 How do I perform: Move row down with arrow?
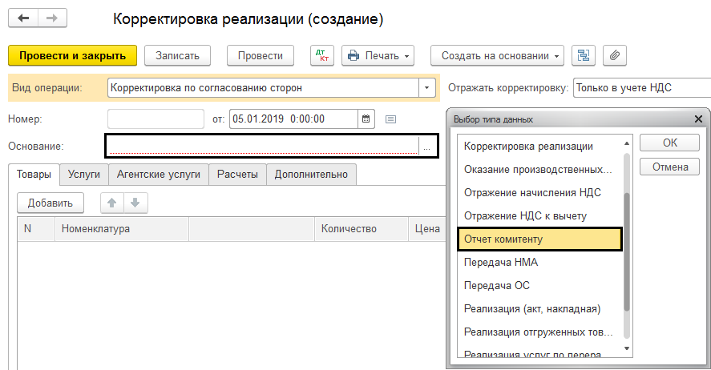(x=135, y=203)
